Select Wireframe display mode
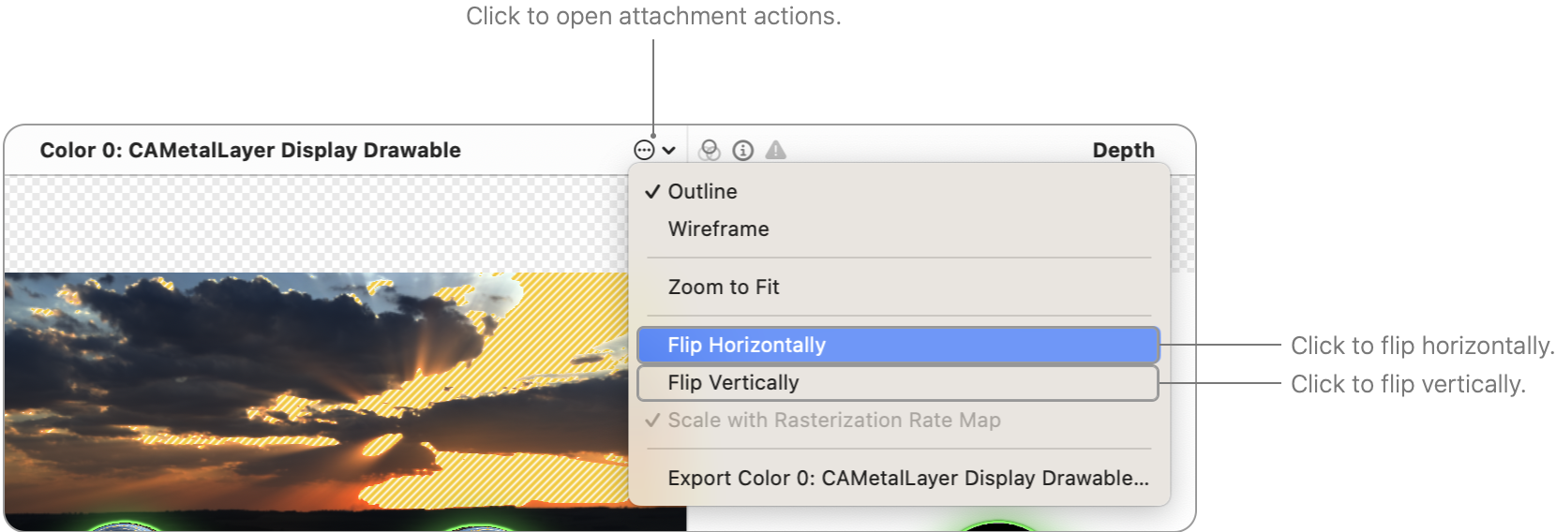The image size is (1556, 532). pos(718,229)
